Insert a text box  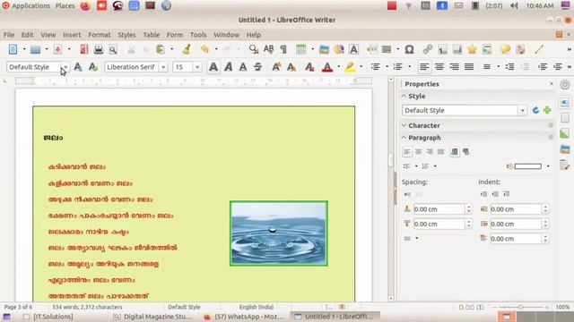pyautogui.click(x=353, y=49)
